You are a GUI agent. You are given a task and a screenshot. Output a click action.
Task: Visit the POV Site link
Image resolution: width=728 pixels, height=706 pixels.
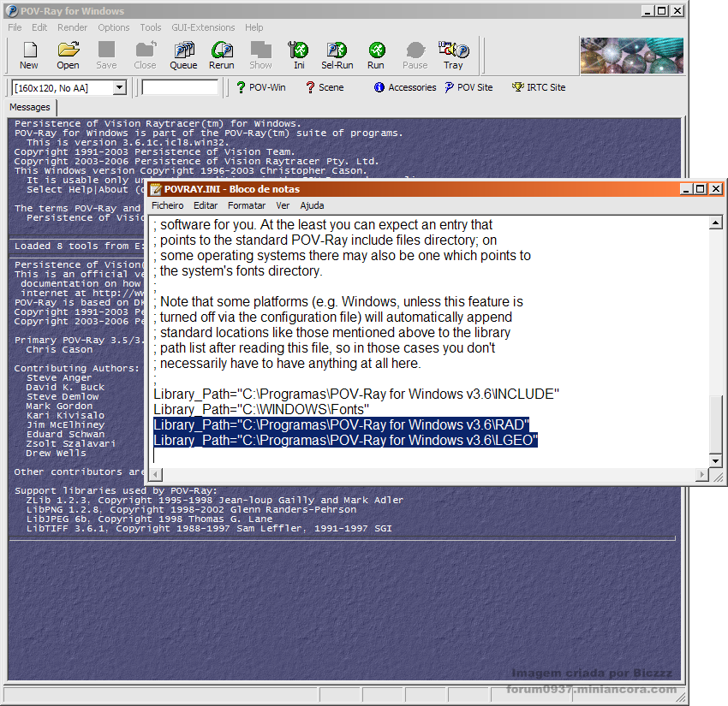(469, 87)
